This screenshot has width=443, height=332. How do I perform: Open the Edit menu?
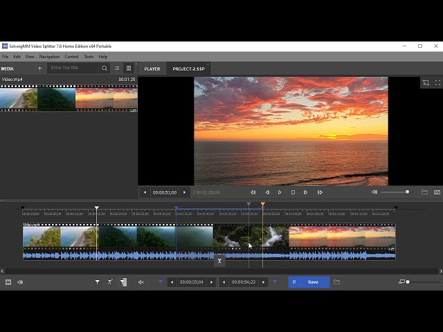[x=17, y=57]
